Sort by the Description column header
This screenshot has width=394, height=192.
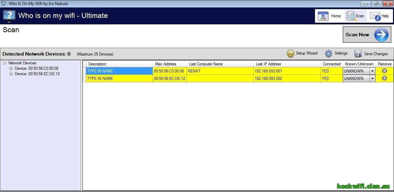coord(119,64)
